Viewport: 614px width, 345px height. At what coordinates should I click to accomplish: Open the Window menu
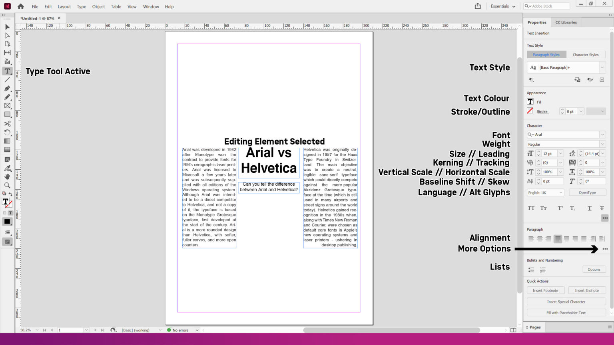[x=151, y=6]
